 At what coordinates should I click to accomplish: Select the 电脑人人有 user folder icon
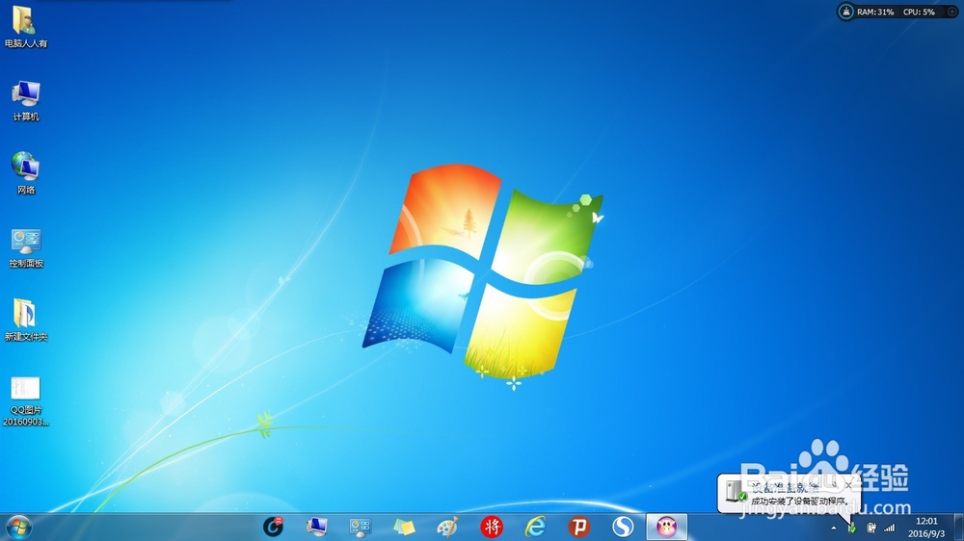click(x=25, y=27)
